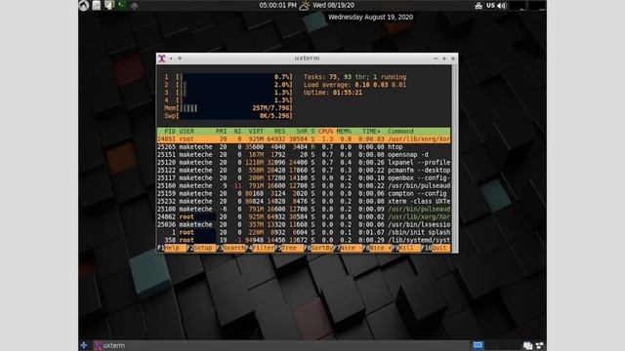Sort by the RES column header

tap(279, 132)
